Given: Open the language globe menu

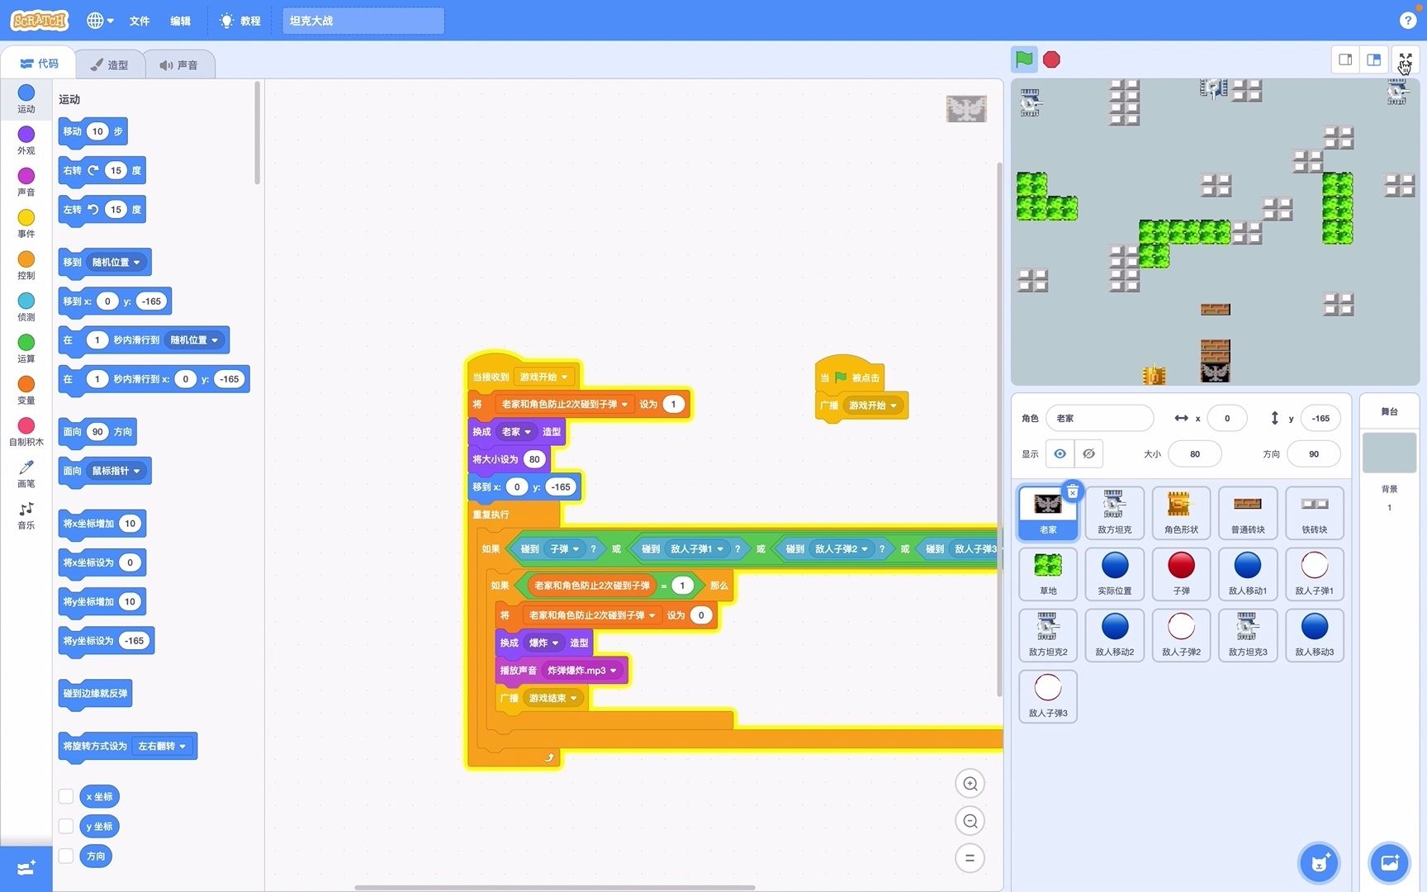Looking at the screenshot, I should click(x=100, y=21).
